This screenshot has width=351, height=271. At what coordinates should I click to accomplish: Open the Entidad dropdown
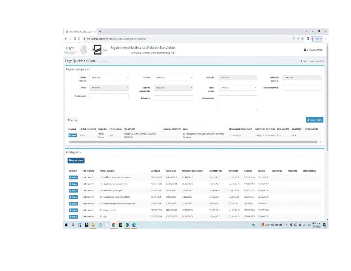(x=173, y=77)
